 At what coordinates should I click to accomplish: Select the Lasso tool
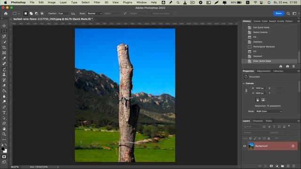pos(4,37)
